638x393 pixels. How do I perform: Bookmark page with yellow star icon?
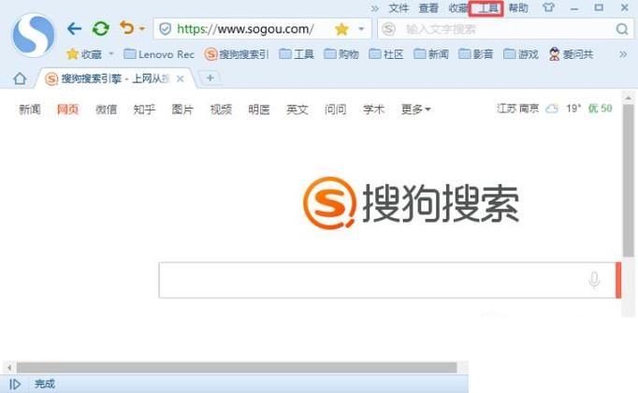click(341, 29)
